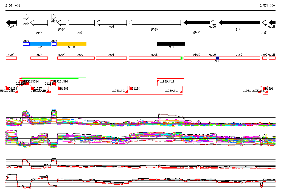
Task: Click the 'S931' segment label text
Action: pos(171,47)
